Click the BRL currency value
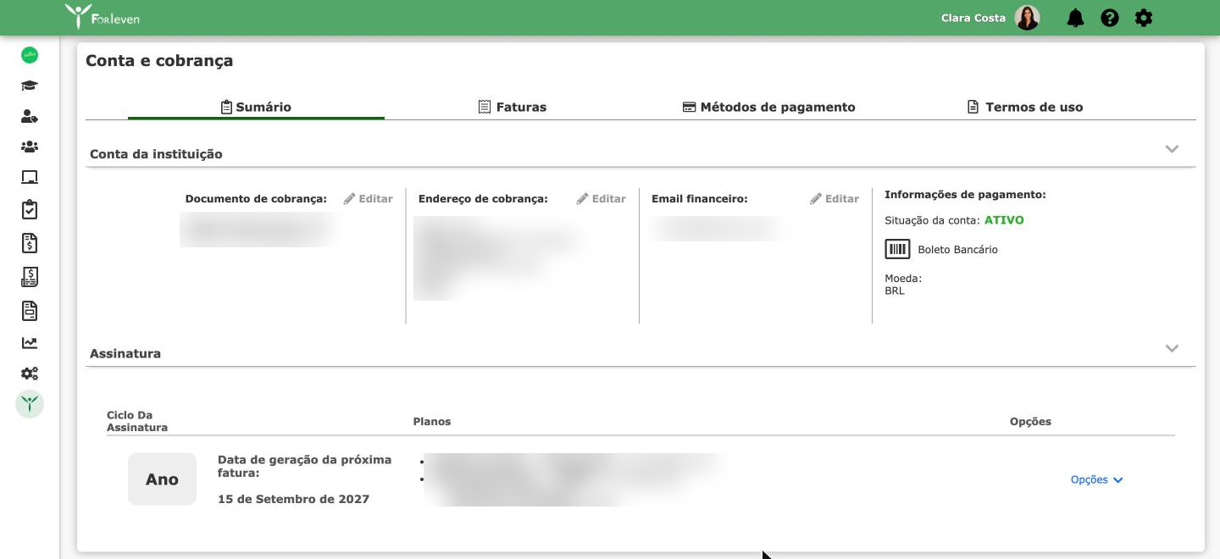Screen dimensions: 1220x559 (x=895, y=291)
